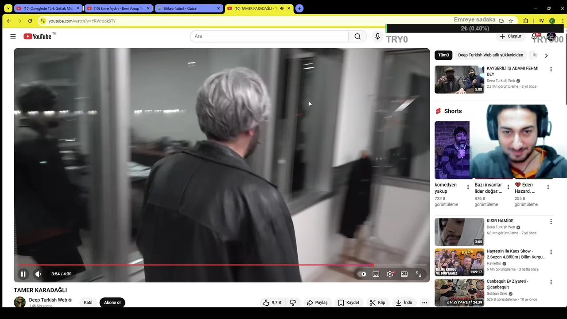Install app icon in address bar

pyautogui.click(x=501, y=21)
